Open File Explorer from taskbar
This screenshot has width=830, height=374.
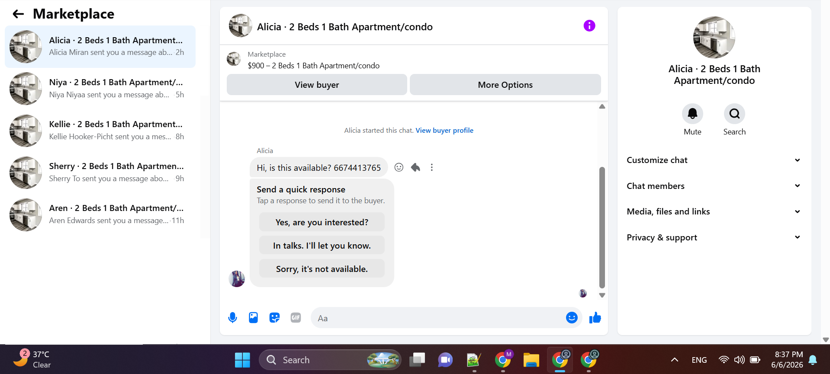pyautogui.click(x=531, y=360)
